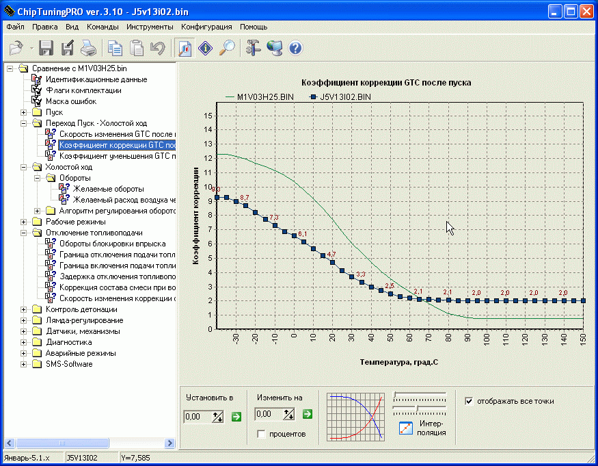Open the Помощь menu
Screen dimensions: 598x466
point(254,27)
